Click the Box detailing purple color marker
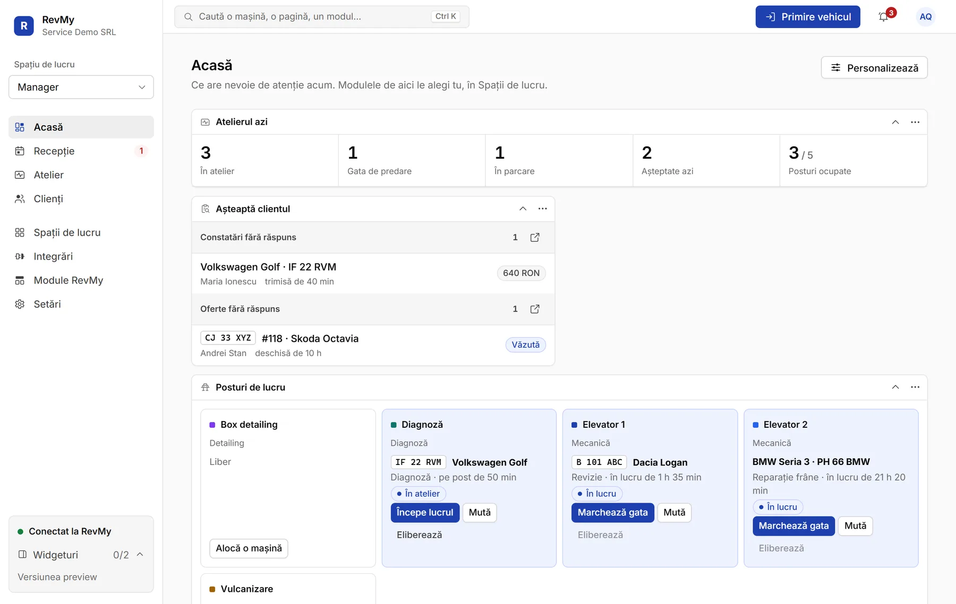The width and height of the screenshot is (956, 604). (x=212, y=425)
